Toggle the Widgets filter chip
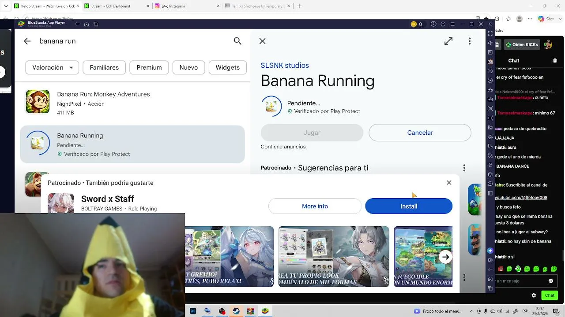The image size is (565, 317). 228,67
